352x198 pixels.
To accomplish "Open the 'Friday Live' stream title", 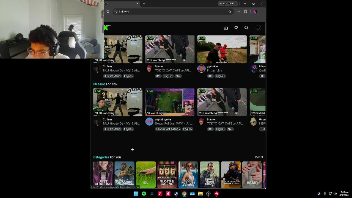I will (215, 70).
